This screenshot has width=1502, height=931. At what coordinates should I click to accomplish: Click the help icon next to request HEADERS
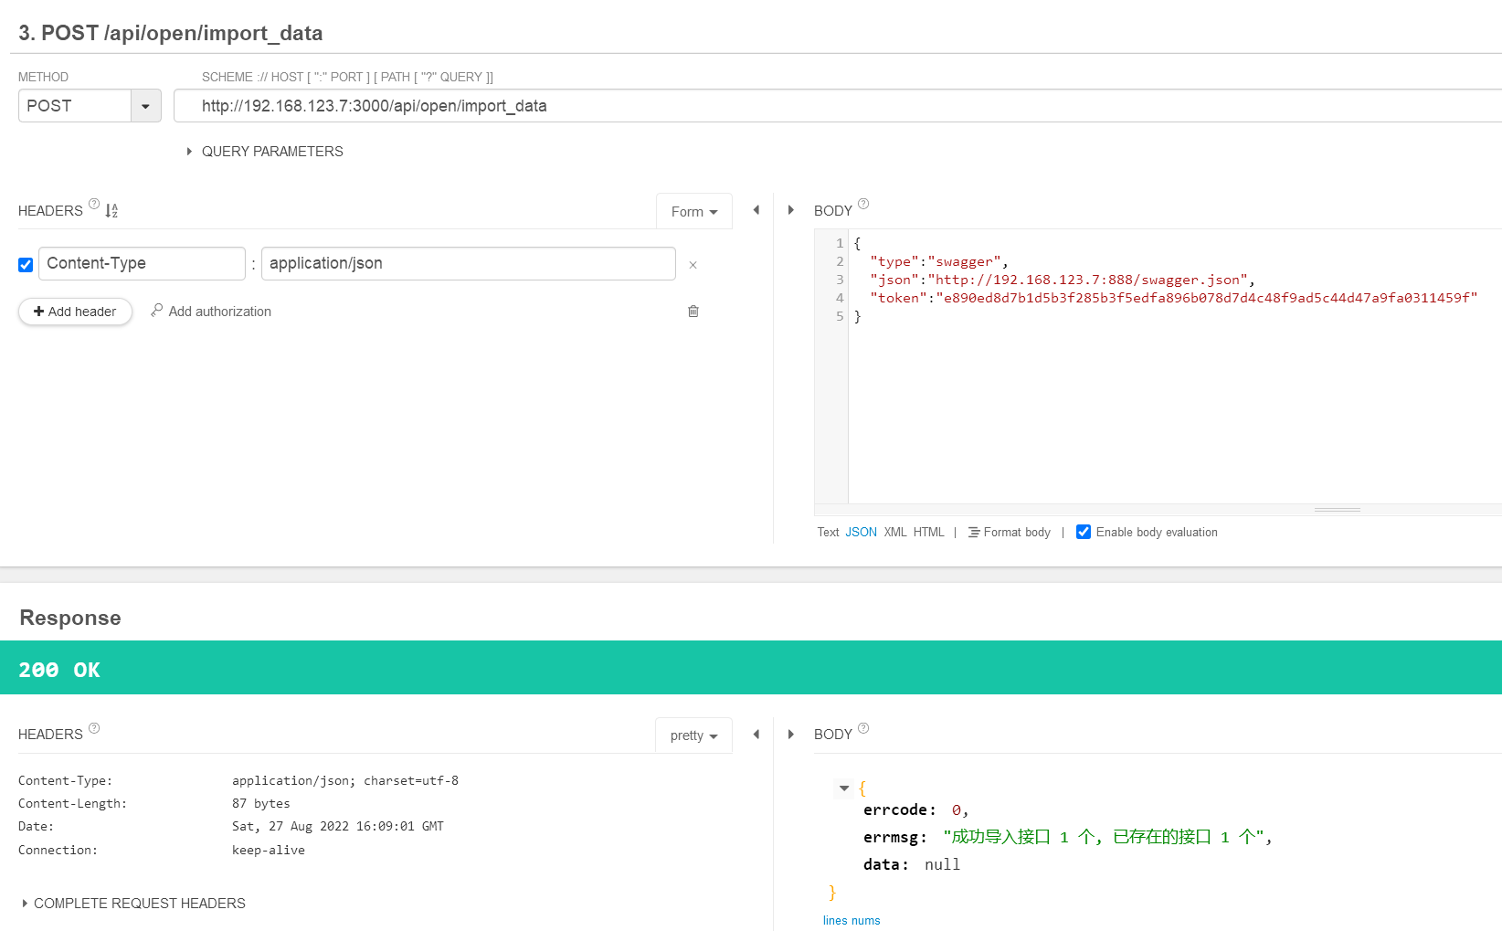(x=94, y=204)
